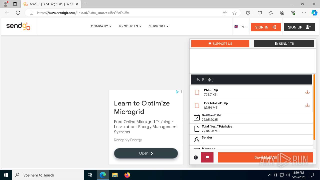Click the kvs fotos ok .zip document icon
Screen dimensions: 320x180
(197, 105)
